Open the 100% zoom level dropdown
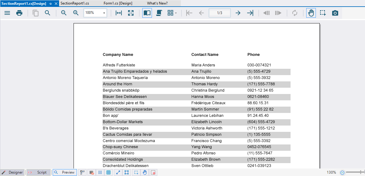Viewport: 365px width, 176px height. pos(104,13)
